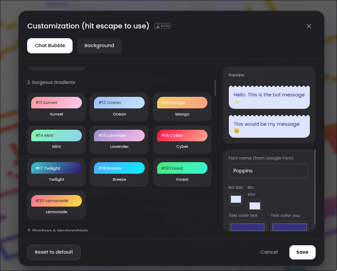Open the Text color bot swatch
Viewport: 337px width, 271px height.
point(248,227)
